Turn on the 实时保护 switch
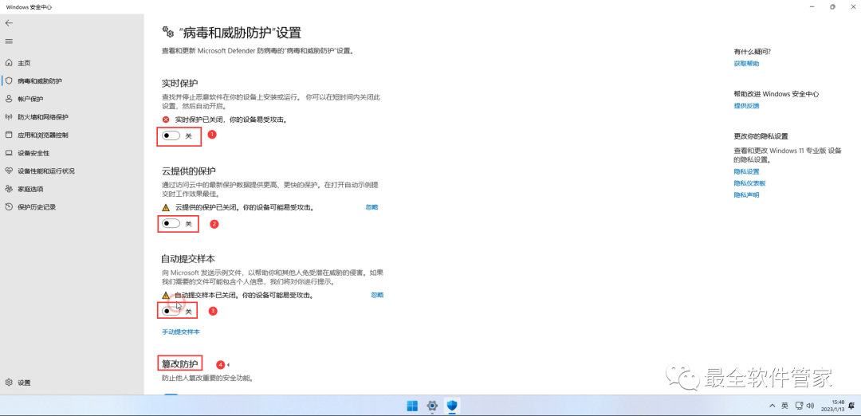The height and width of the screenshot is (416, 861). [171, 135]
